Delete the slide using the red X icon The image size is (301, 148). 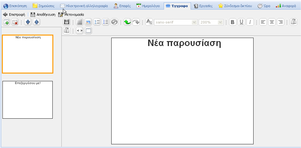[x=15, y=22]
